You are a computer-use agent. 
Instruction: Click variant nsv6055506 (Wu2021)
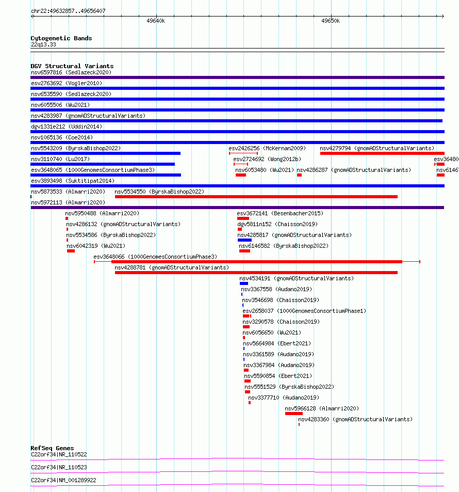tap(60, 105)
